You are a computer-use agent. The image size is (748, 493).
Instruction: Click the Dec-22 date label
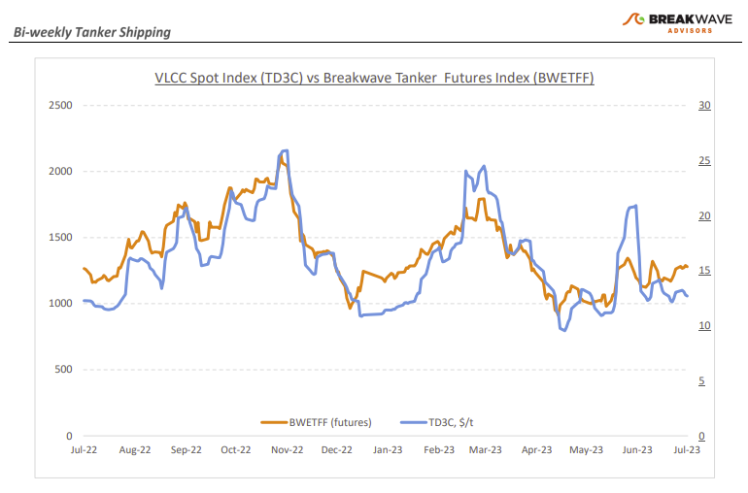pyautogui.click(x=337, y=450)
